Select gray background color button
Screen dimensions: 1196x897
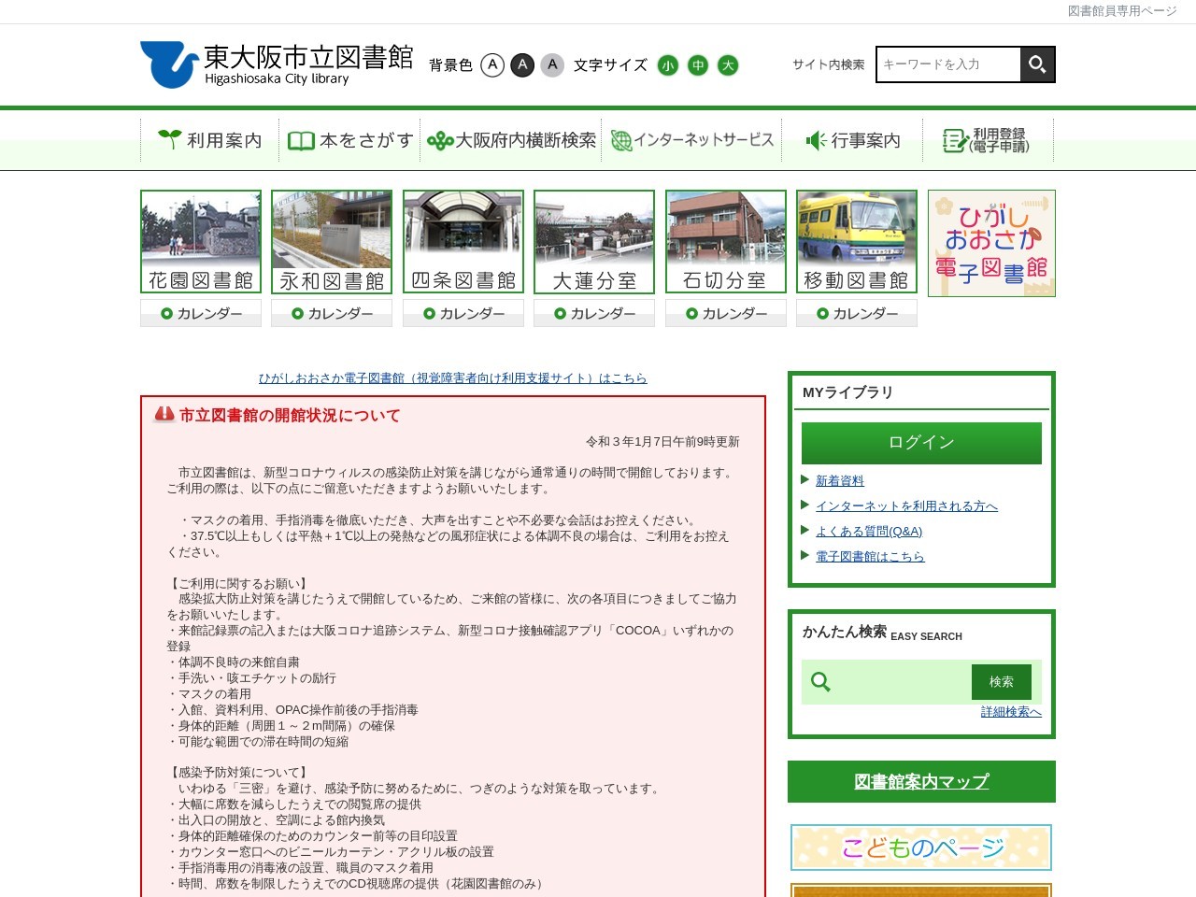[x=552, y=65]
